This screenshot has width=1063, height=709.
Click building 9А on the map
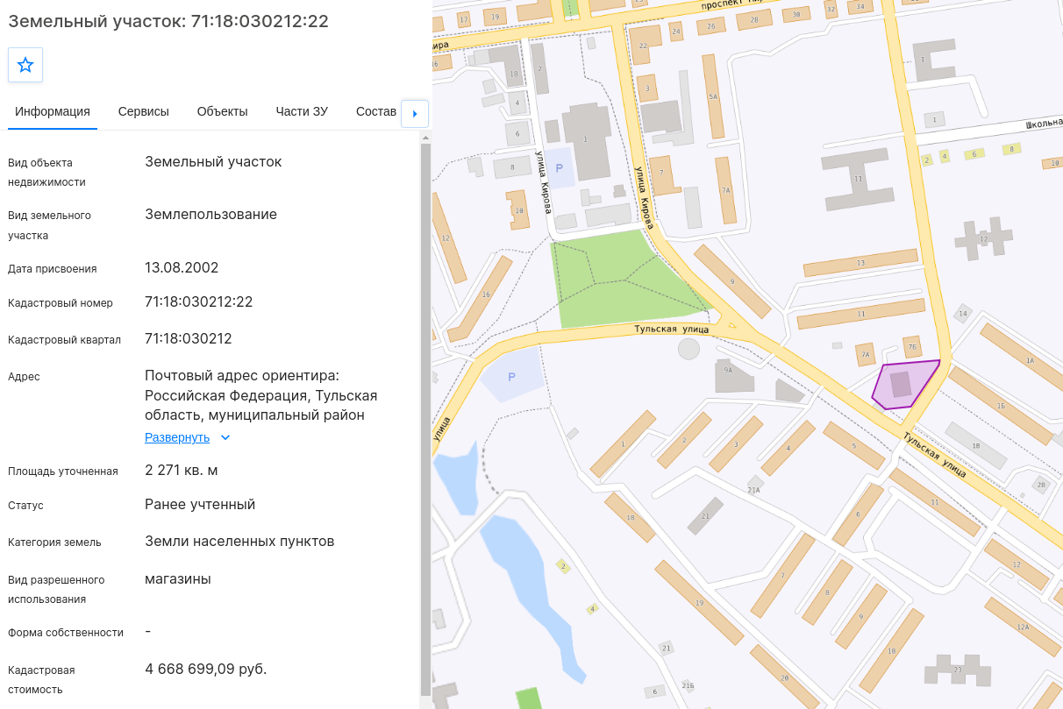[x=733, y=375]
